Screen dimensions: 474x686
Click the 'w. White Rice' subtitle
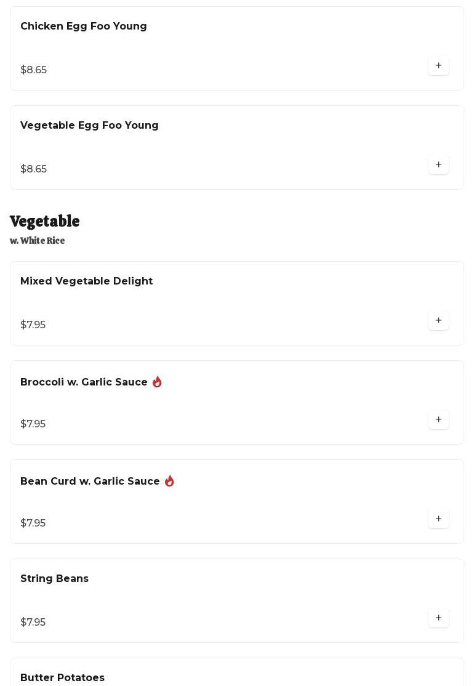[x=37, y=241]
